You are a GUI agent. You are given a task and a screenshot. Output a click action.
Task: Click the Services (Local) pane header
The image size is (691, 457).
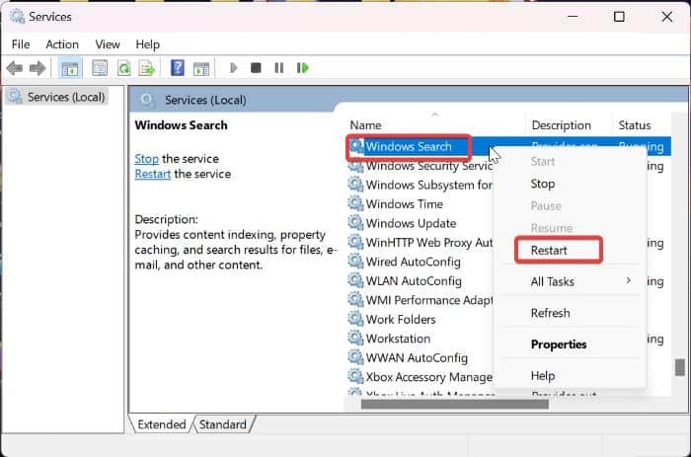(x=205, y=100)
